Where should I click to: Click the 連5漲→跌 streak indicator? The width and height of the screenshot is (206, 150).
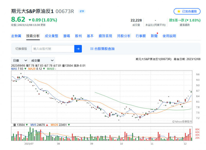185,20
